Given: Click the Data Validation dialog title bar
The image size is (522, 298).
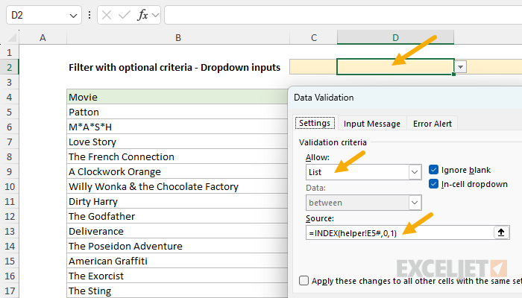Looking at the screenshot, I should [x=405, y=98].
